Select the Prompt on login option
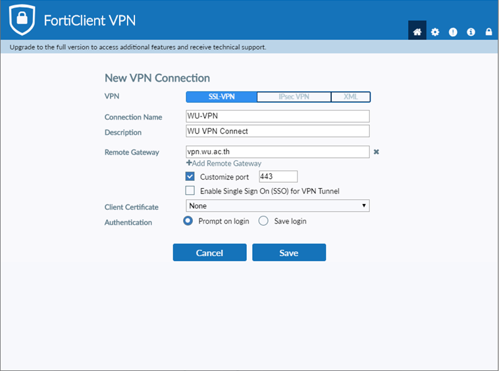This screenshot has height=371, width=499. (x=188, y=221)
